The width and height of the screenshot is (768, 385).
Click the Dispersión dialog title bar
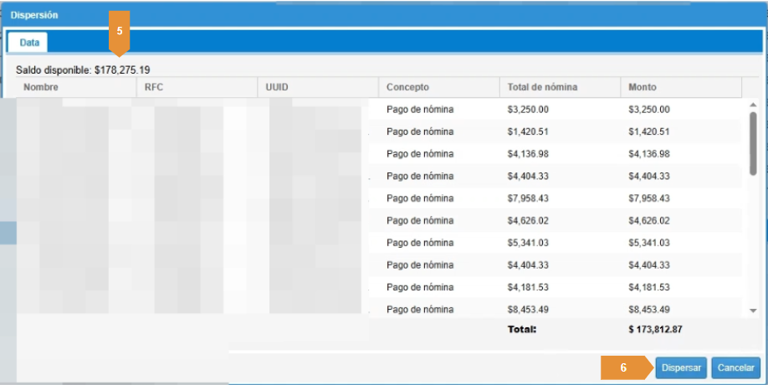click(335, 14)
